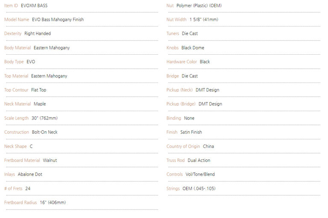
Task: Click the Pickup (Neck) label
Action: [179, 90]
